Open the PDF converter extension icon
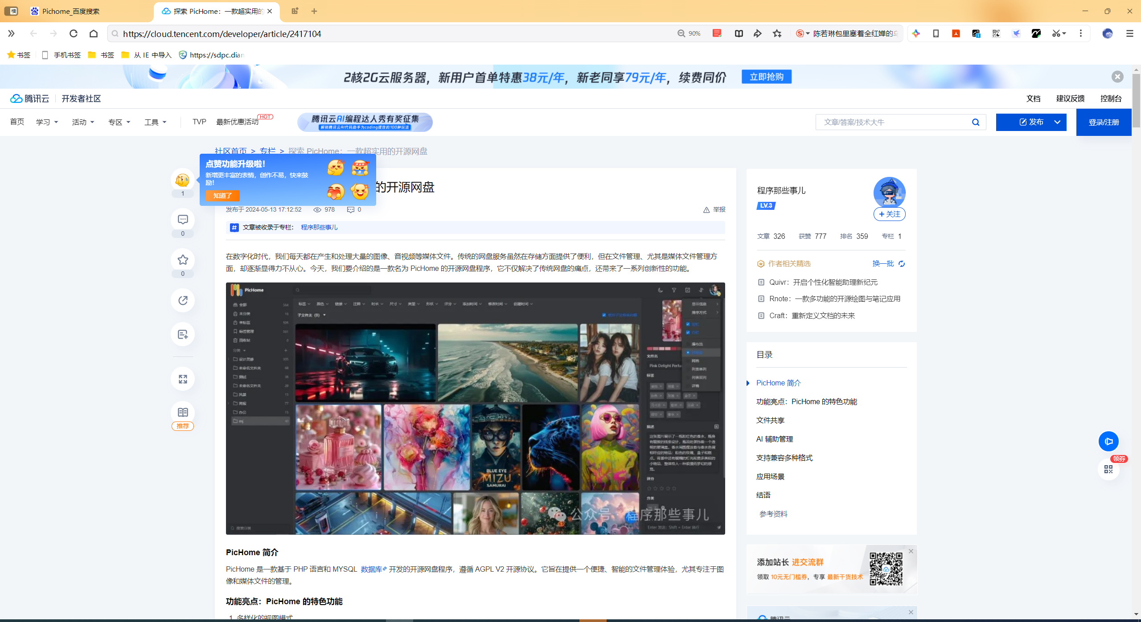 pyautogui.click(x=956, y=33)
